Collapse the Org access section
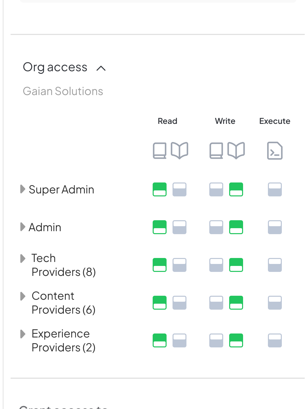 coord(101,68)
